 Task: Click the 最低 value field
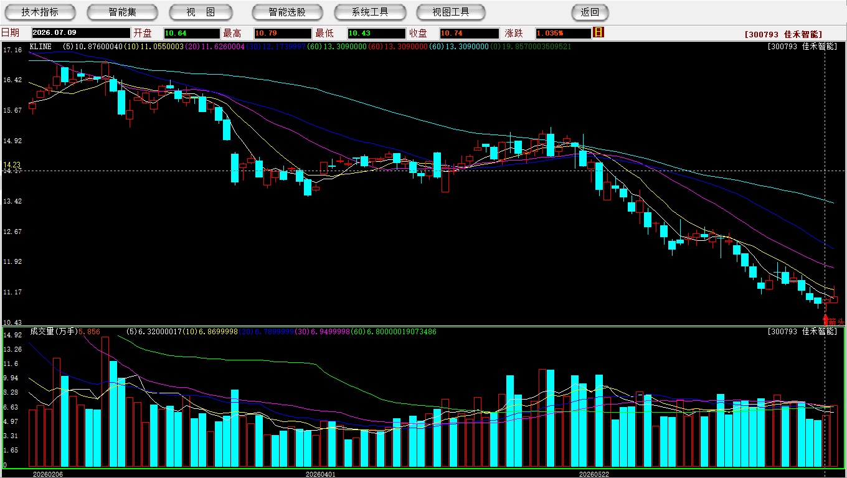tap(376, 33)
